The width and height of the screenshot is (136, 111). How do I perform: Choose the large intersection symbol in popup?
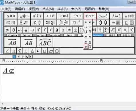pos(90,32)
